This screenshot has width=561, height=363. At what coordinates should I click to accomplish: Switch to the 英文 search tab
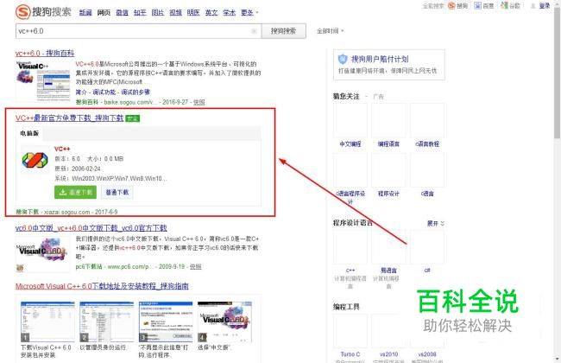point(211,13)
